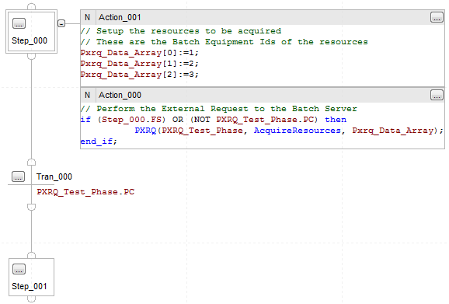
Task: Collapse the Step_000 action list
Action: 61,23
